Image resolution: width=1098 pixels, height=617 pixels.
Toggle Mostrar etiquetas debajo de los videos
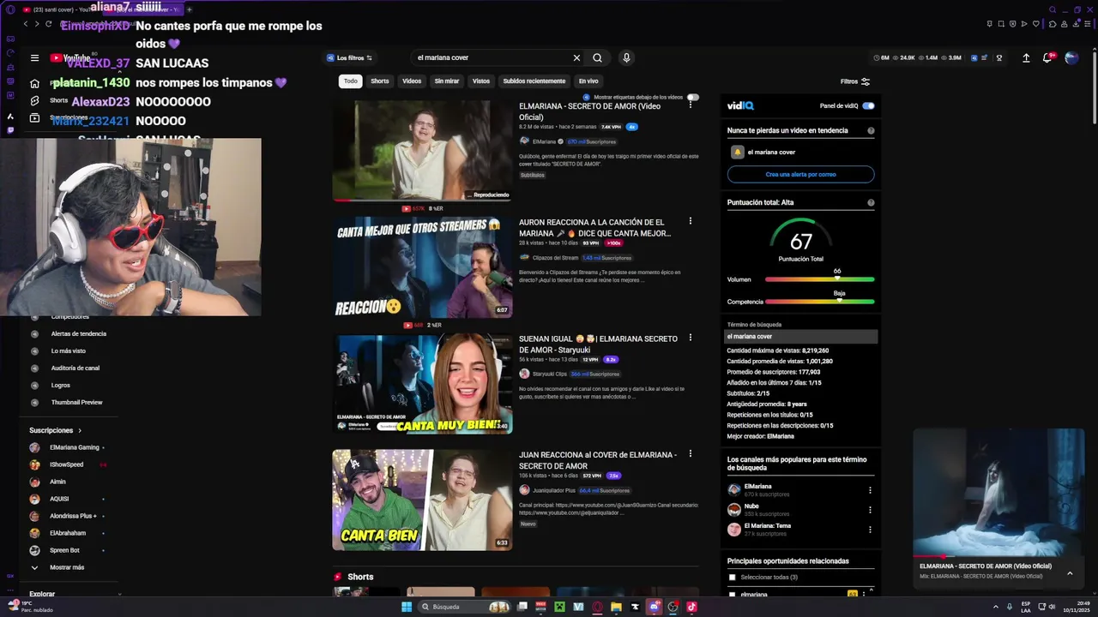coord(692,97)
